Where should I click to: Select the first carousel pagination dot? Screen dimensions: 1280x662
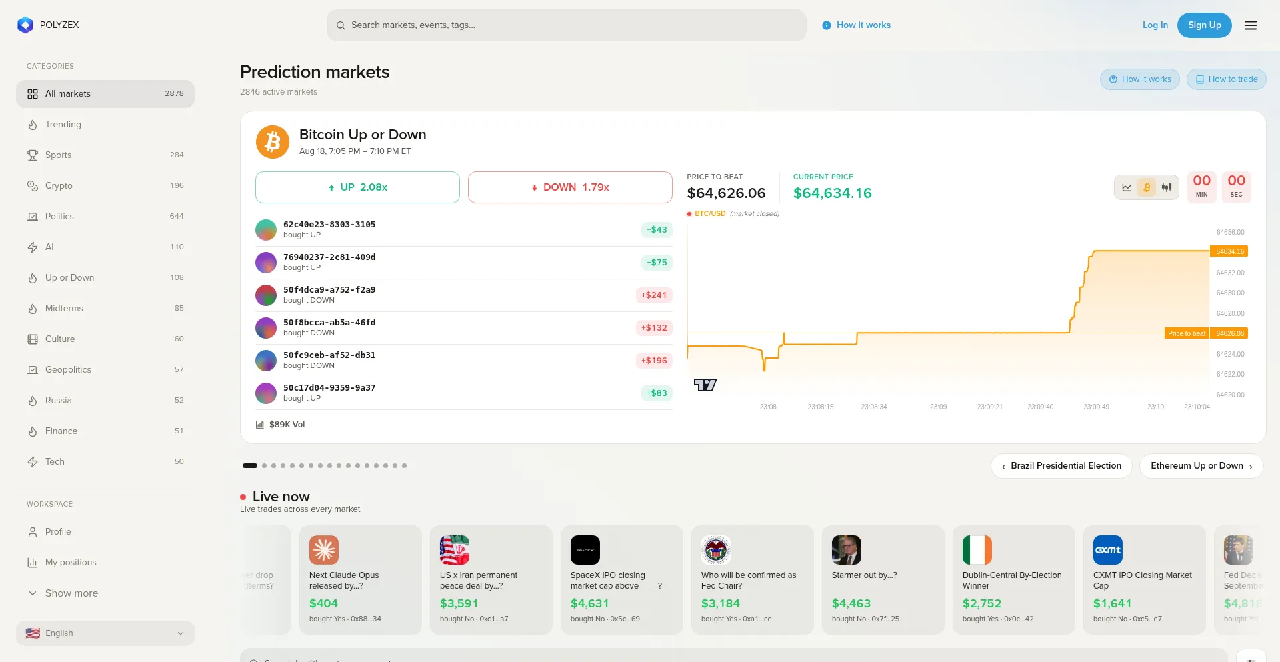(250, 466)
